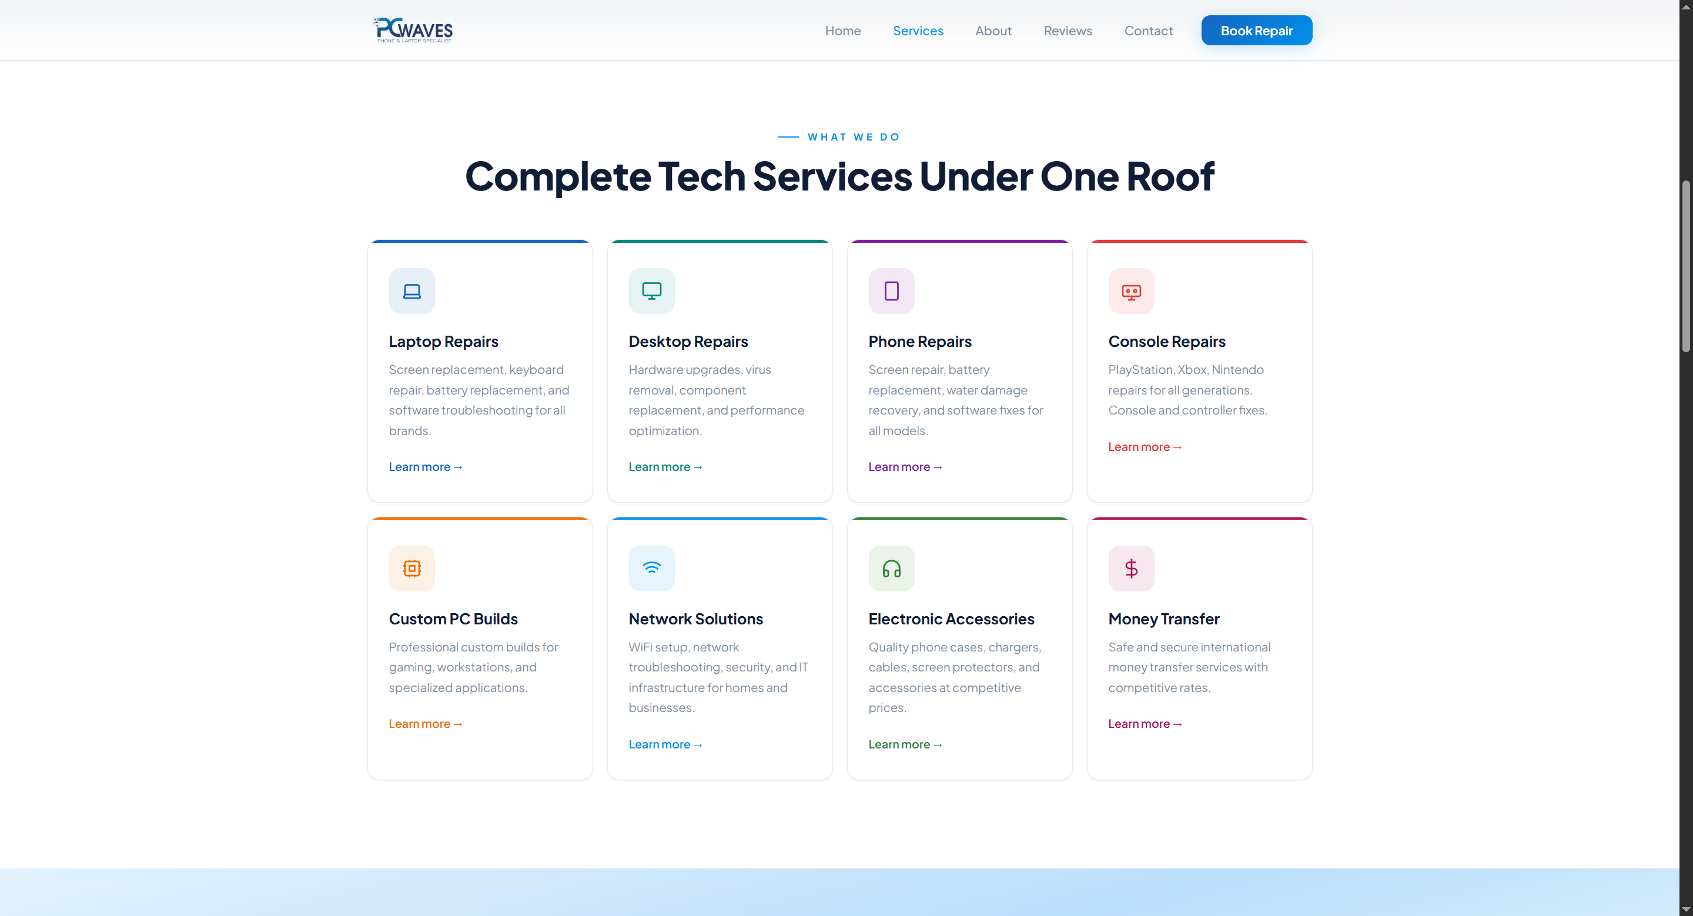Follow Learn more under Console Repairs
This screenshot has height=916, width=1693.
click(x=1145, y=447)
